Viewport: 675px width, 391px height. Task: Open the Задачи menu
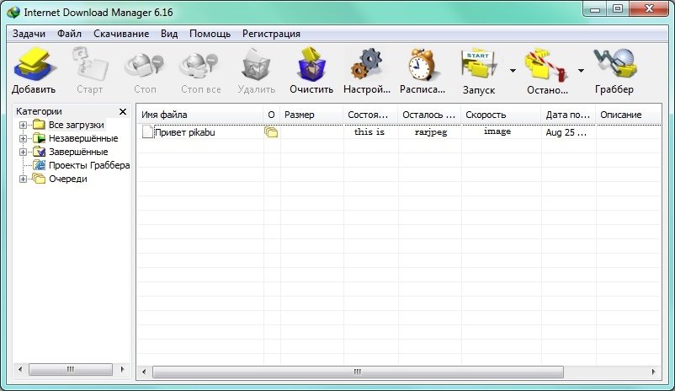pos(29,34)
